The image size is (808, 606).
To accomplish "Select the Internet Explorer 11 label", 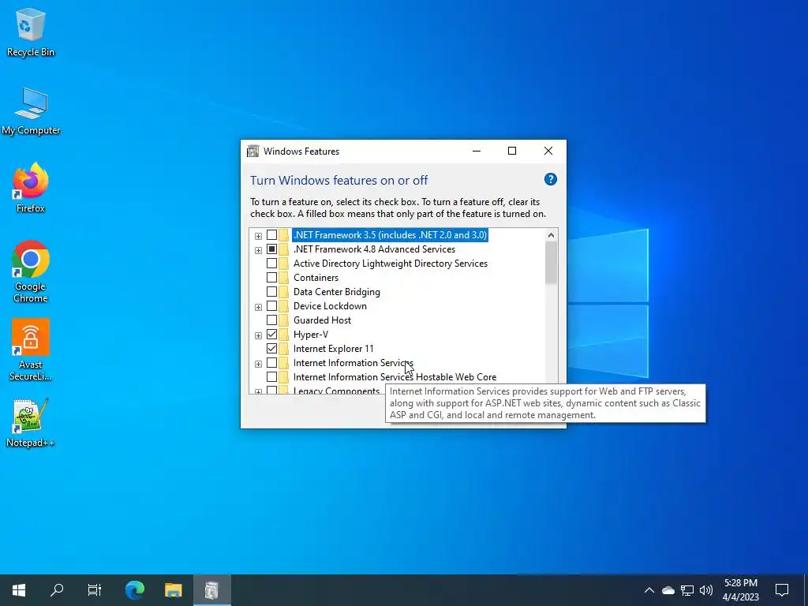I will pyautogui.click(x=334, y=348).
